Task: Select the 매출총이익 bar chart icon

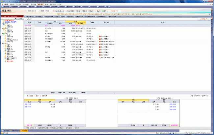Action: (6, 50)
